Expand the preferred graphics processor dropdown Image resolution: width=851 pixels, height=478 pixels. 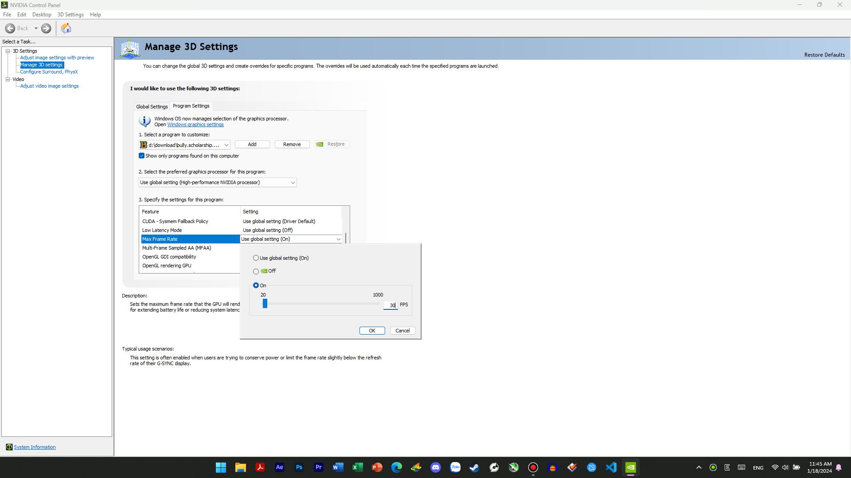pyautogui.click(x=293, y=182)
